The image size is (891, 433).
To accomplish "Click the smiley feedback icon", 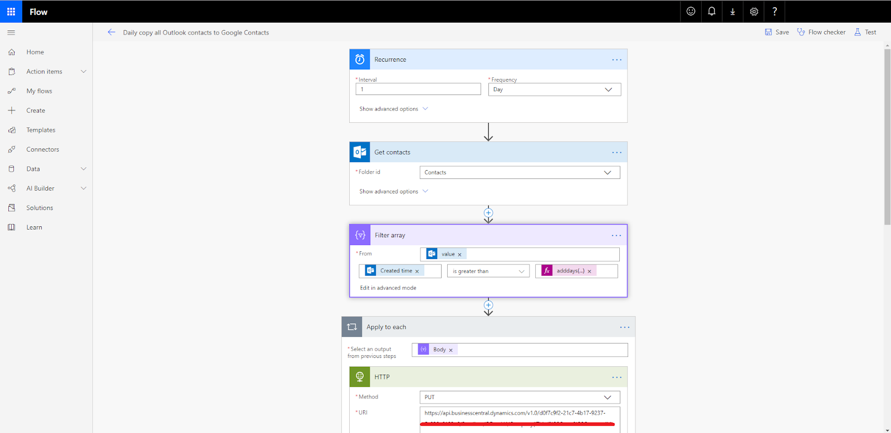I will [691, 12].
